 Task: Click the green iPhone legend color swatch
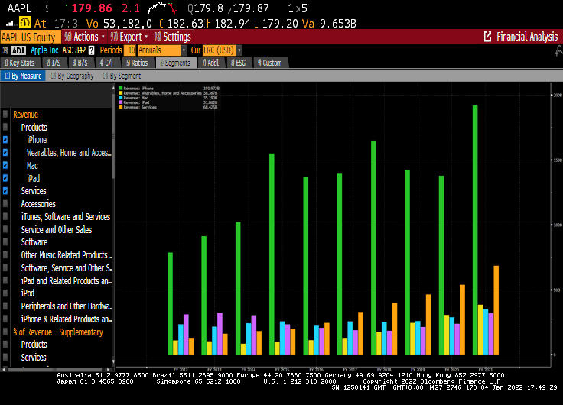coord(121,89)
